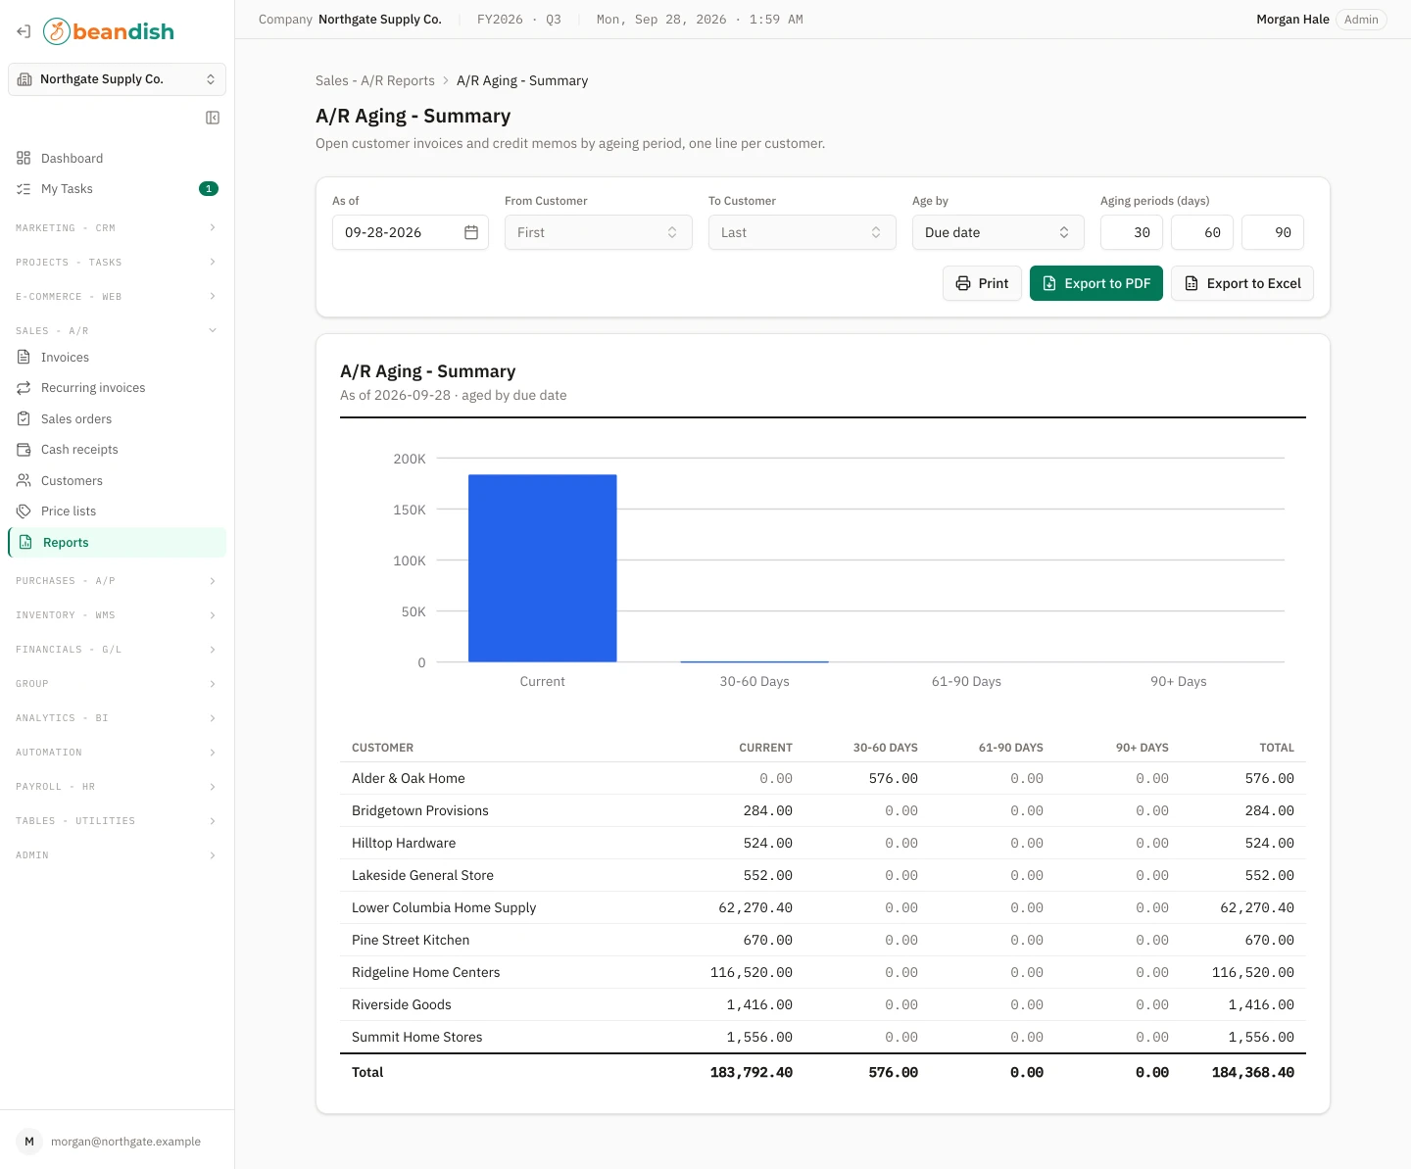Go to Recurring invoices page

point(117,388)
